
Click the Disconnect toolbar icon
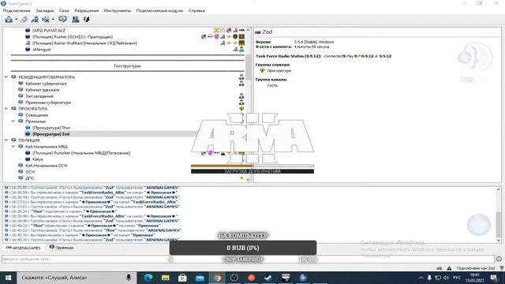point(24,20)
